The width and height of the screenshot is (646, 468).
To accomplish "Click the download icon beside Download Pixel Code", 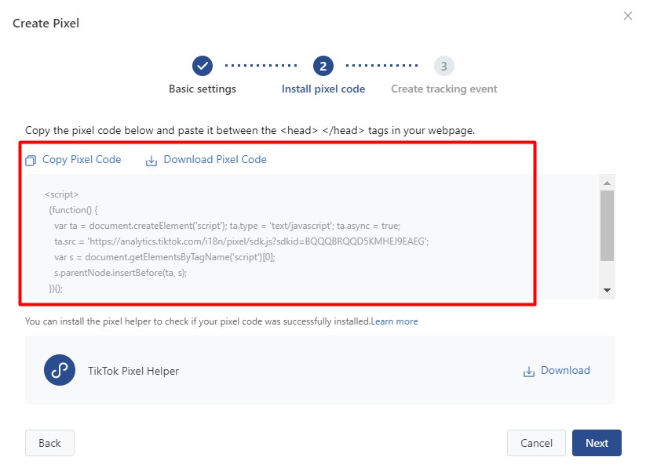I will tap(151, 160).
